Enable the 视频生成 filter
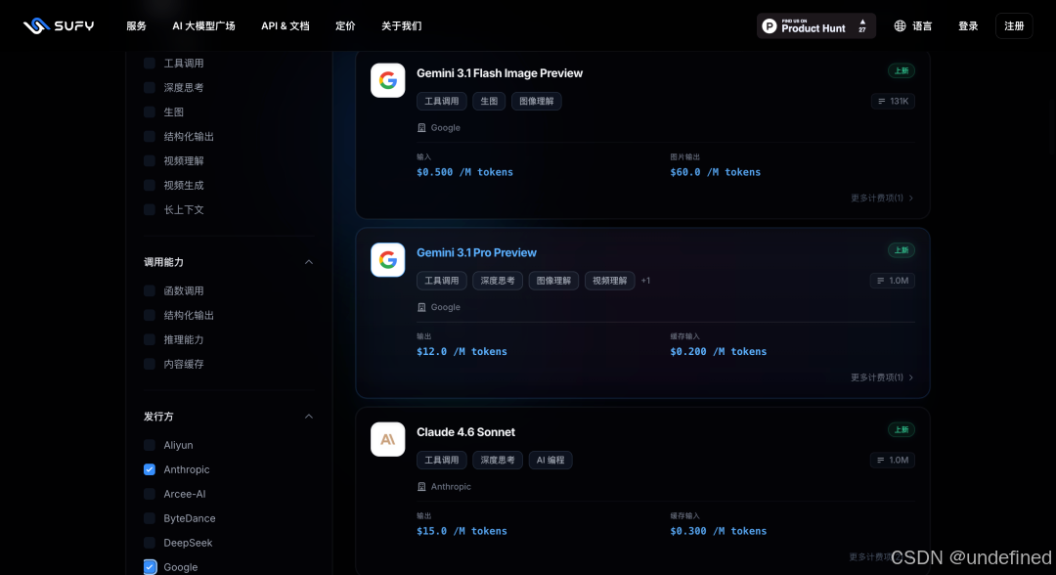This screenshot has width=1056, height=575. point(150,185)
